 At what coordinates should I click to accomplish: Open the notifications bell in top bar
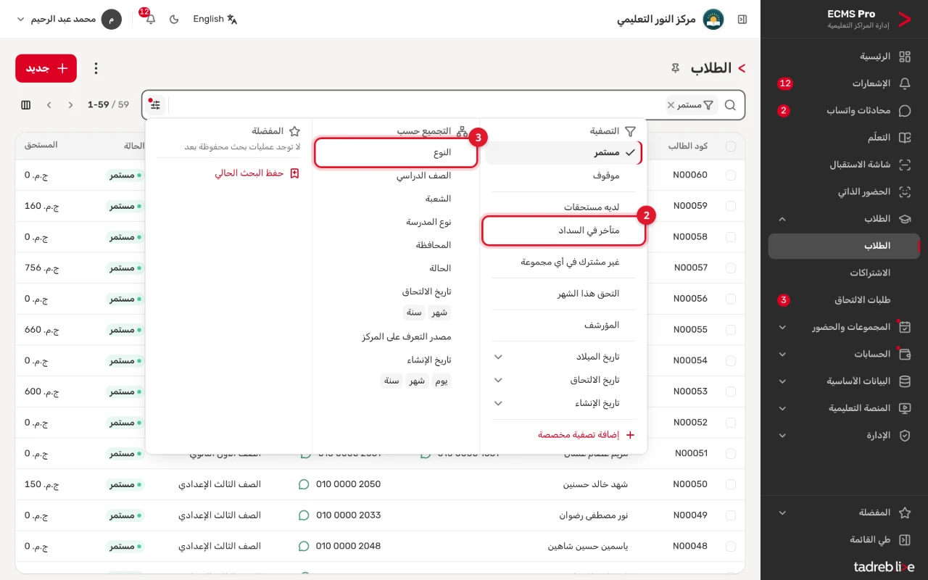150,20
